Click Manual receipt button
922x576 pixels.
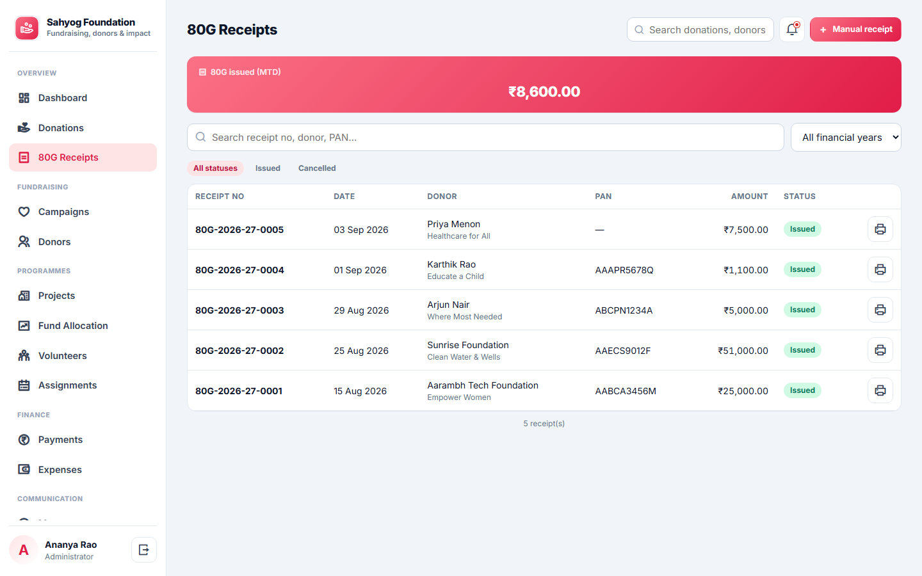[x=855, y=29]
